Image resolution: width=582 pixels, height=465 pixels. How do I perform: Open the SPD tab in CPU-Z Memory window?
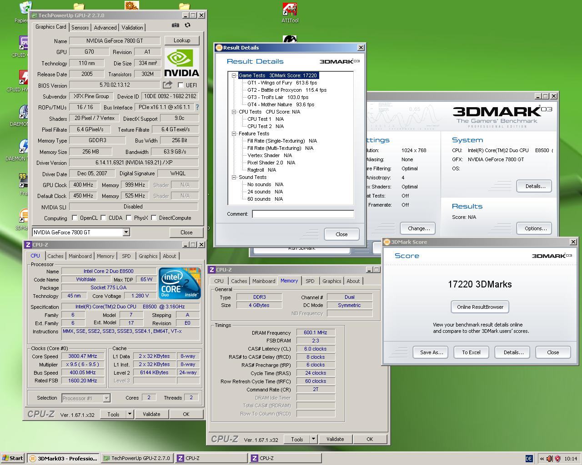[x=310, y=281]
